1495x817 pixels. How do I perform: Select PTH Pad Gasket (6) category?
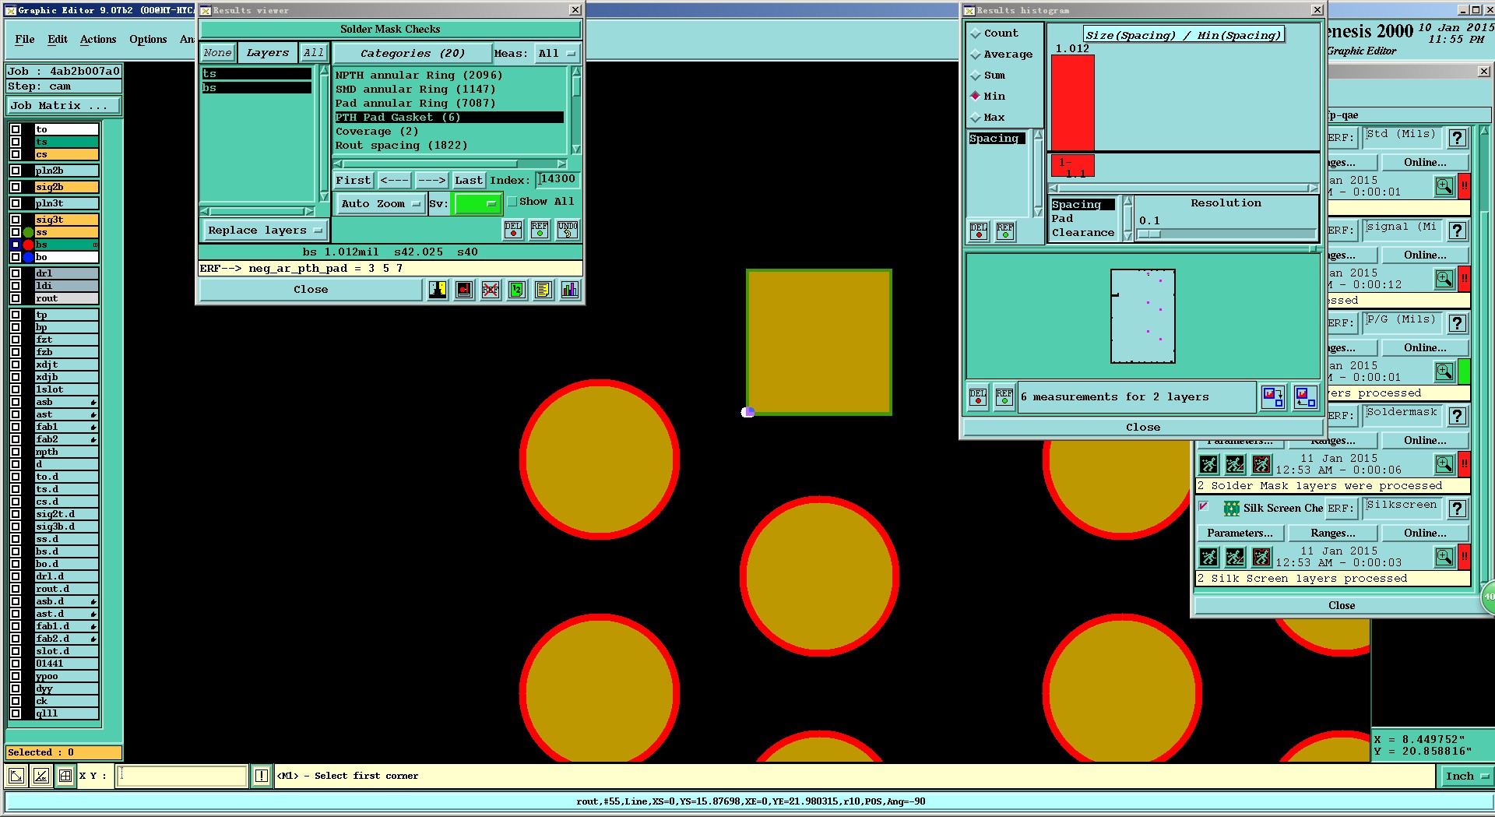(x=449, y=118)
